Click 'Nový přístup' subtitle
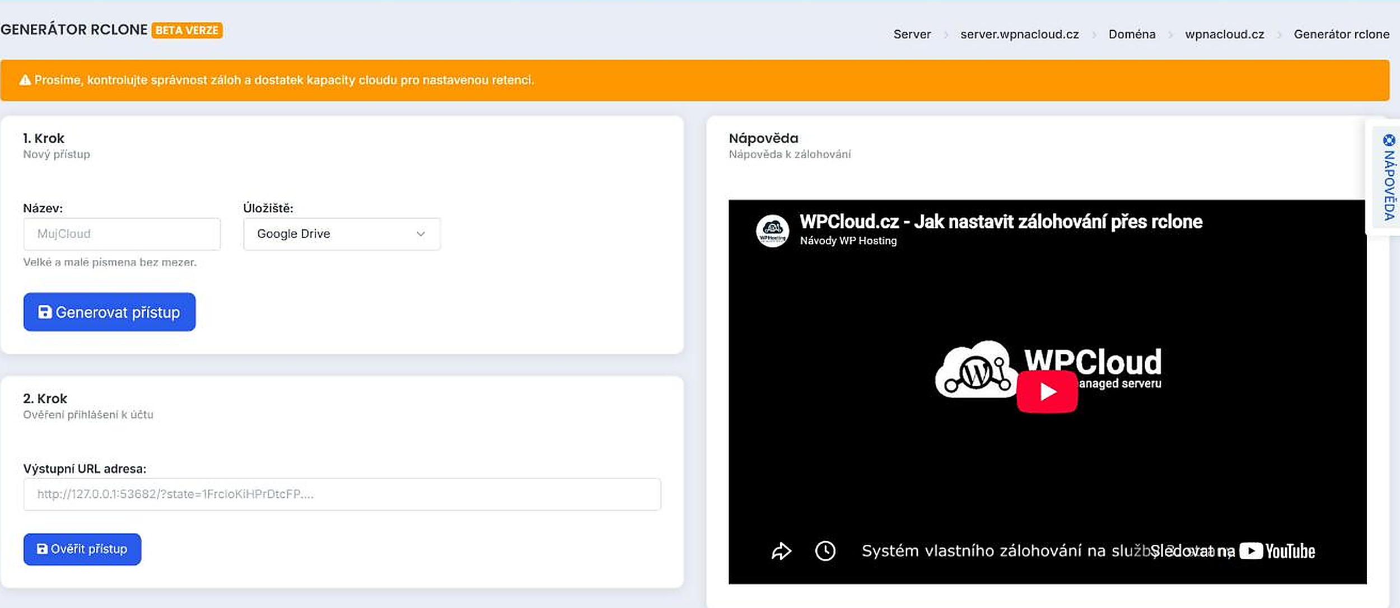 (57, 154)
